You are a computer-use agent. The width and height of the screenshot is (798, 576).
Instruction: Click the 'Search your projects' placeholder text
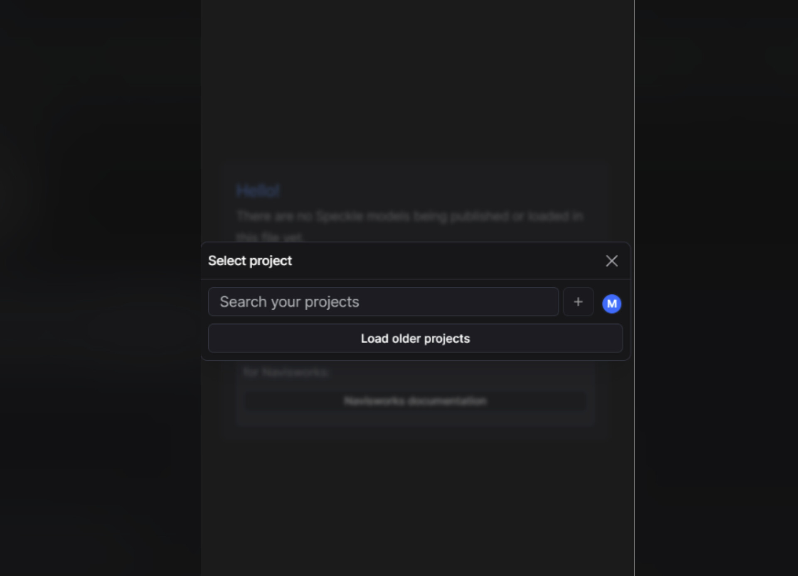coord(289,302)
